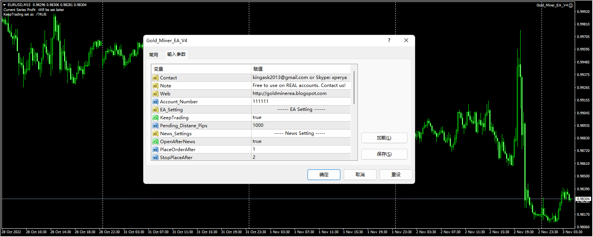Click the string icon beside Note
The image size is (593, 237).
(155, 86)
